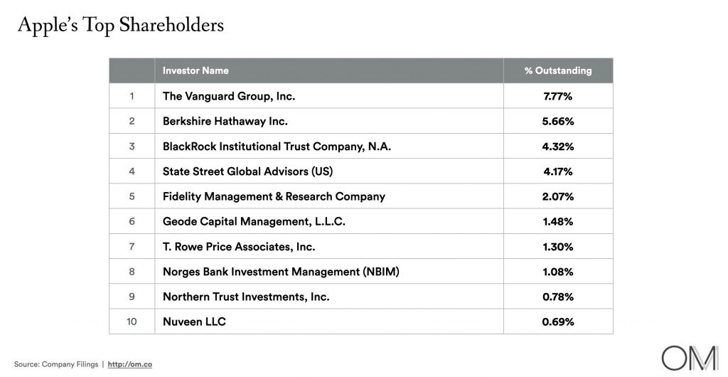Click the 0.69% outstanding value
The height and width of the screenshot is (377, 728).
click(557, 322)
